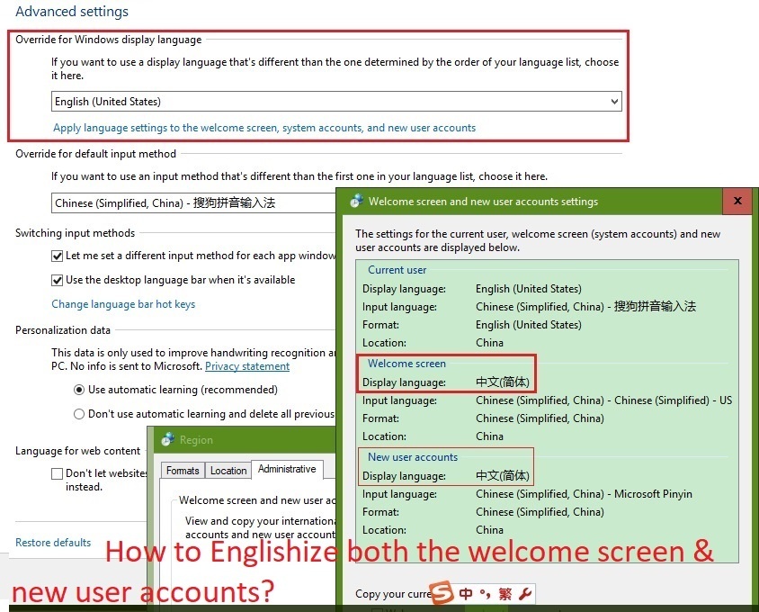Toggle Sogou traditional Chinese 繁 button
The height and width of the screenshot is (612, 759).
coord(505,594)
